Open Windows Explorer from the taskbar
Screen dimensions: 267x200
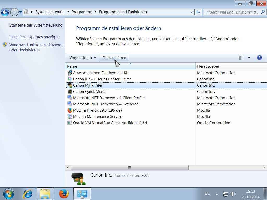click(x=45, y=194)
